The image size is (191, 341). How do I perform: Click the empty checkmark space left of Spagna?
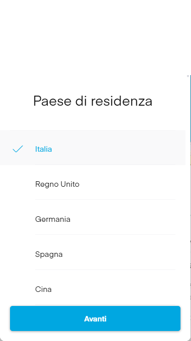click(18, 254)
